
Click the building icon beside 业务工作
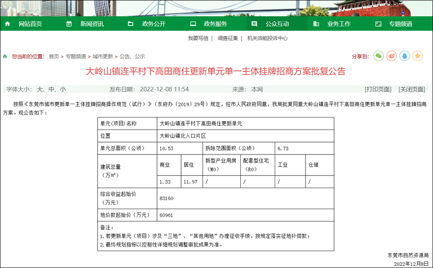click(x=316, y=24)
